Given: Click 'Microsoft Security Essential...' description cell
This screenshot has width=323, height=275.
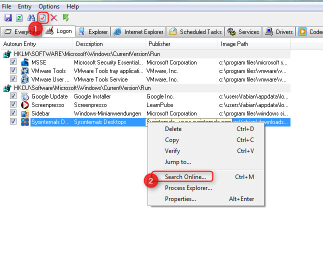Looking at the screenshot, I should (x=108, y=62).
